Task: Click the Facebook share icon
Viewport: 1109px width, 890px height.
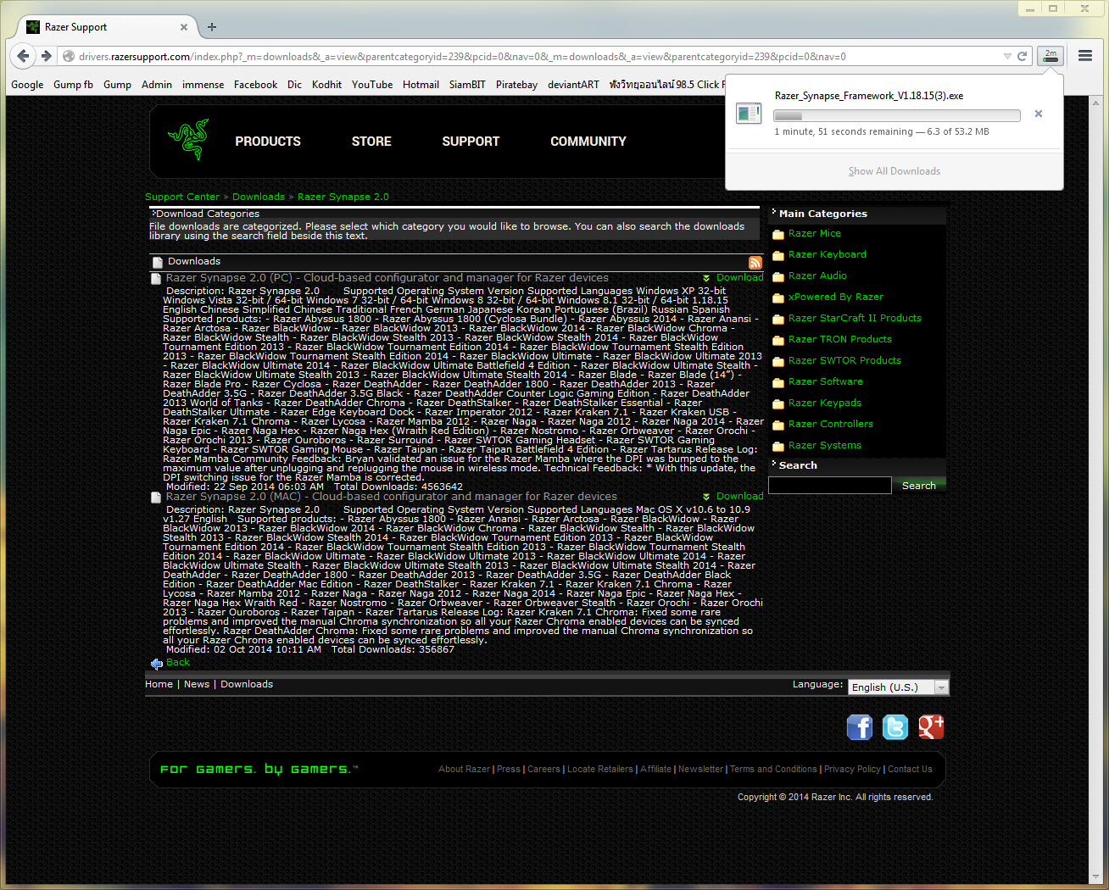Action: pos(860,726)
